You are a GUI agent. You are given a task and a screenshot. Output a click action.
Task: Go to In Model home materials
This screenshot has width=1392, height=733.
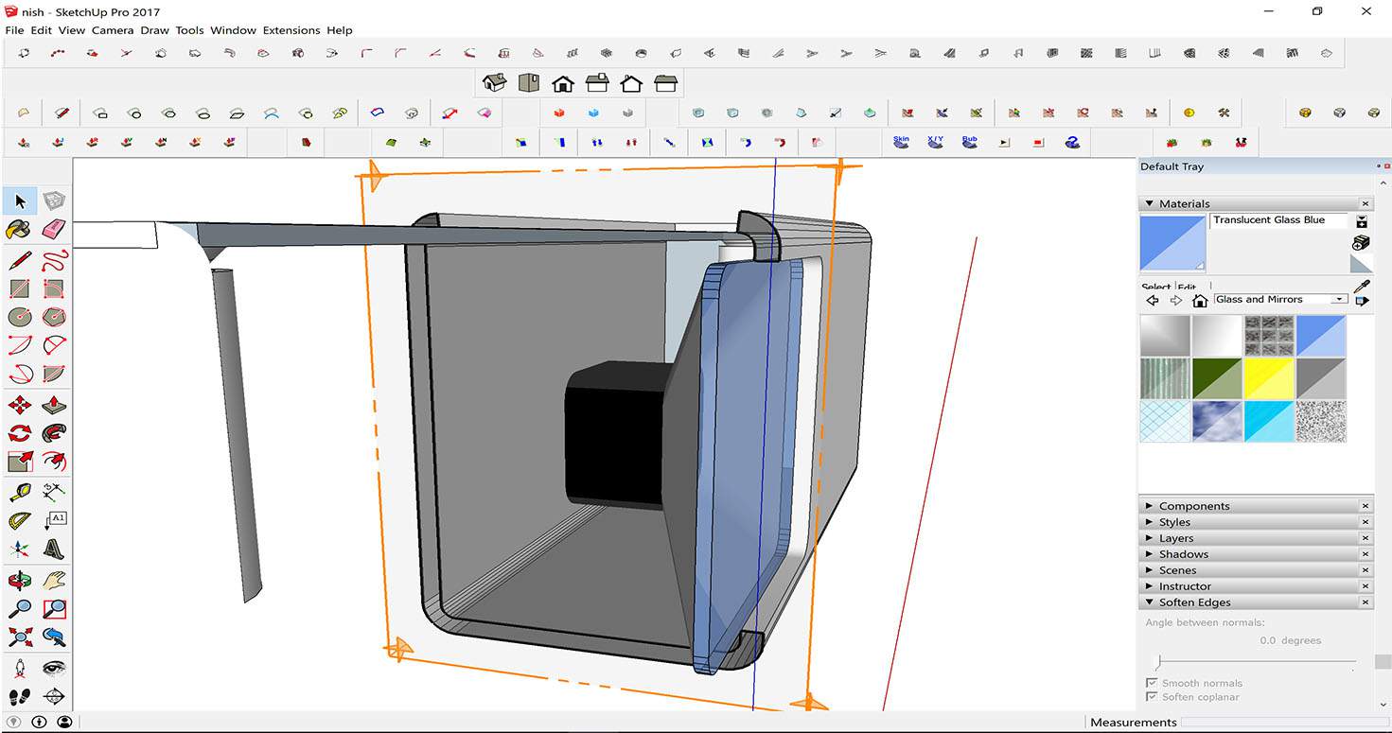coord(1200,300)
